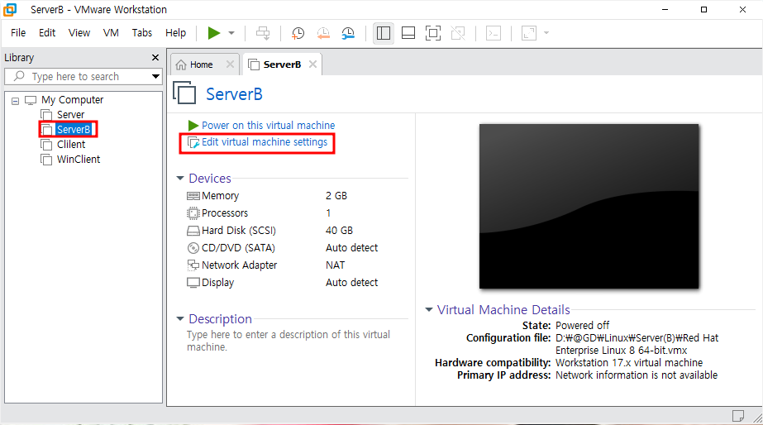Switch to the Home tab
763x425 pixels.
[201, 64]
